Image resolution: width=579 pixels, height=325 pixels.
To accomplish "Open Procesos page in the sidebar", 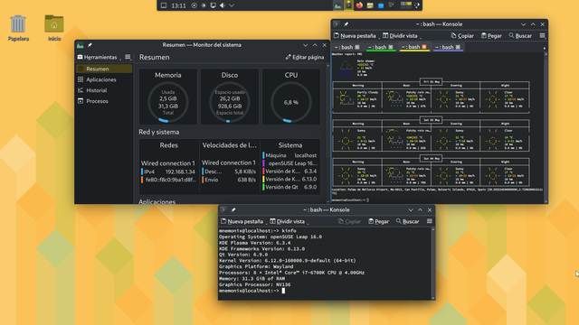I will [x=104, y=101].
